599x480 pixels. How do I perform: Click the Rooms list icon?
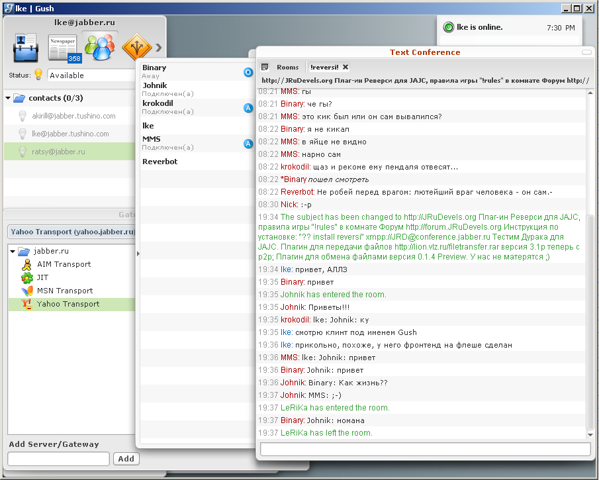[265, 67]
